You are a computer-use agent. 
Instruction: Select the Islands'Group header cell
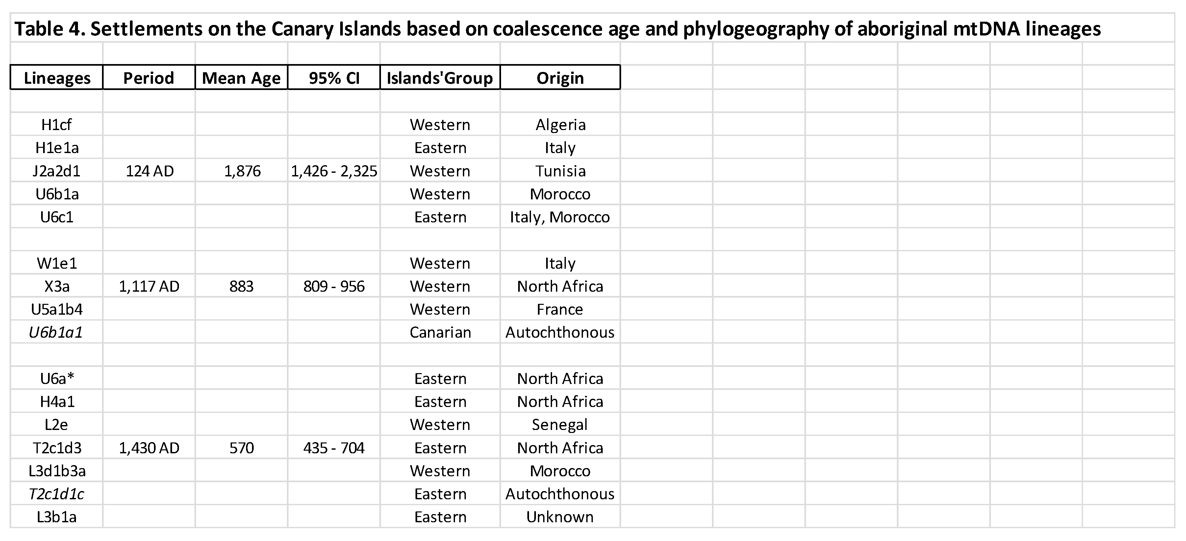[440, 78]
